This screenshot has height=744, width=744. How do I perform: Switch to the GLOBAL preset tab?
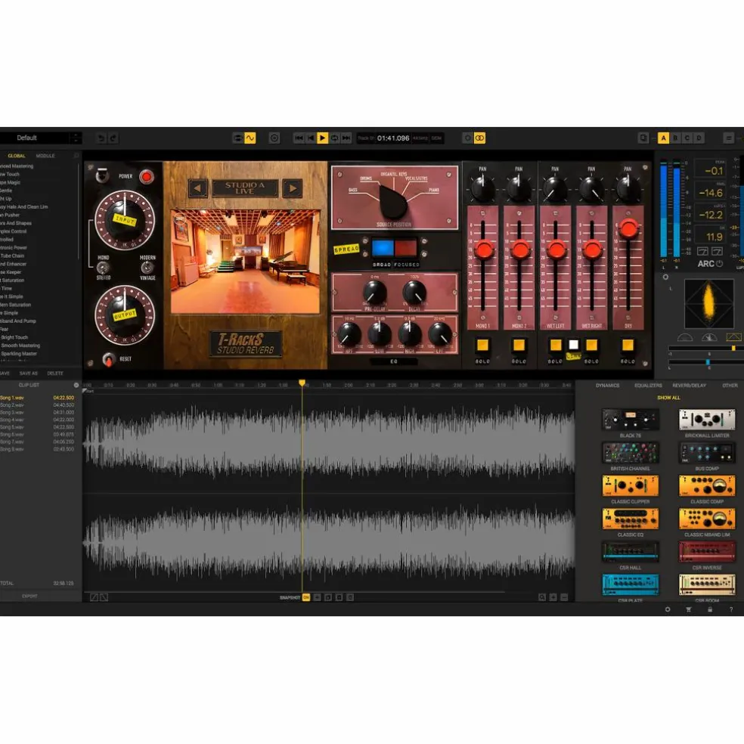[17, 156]
